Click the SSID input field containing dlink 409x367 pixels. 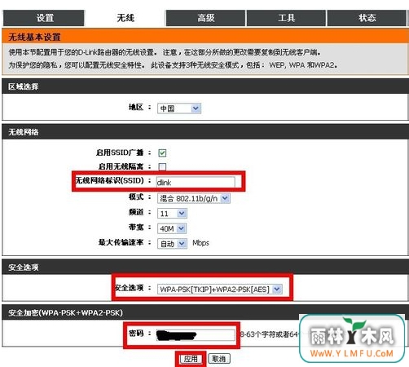click(196, 182)
